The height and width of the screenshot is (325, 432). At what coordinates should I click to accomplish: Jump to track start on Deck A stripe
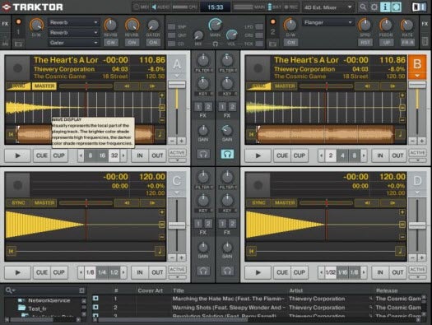point(11,134)
